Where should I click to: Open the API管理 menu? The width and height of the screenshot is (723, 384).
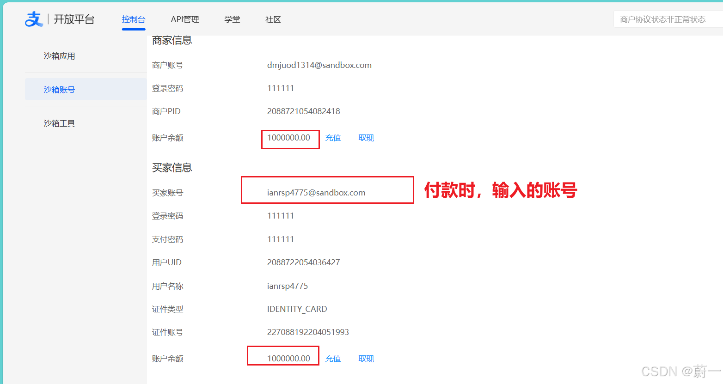[x=185, y=19]
